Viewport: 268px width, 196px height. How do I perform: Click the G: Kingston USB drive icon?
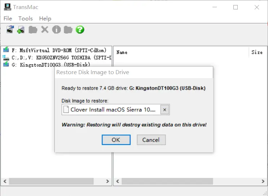(6, 64)
